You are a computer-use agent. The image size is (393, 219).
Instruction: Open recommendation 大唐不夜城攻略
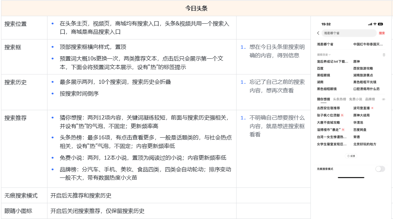coord(328,123)
